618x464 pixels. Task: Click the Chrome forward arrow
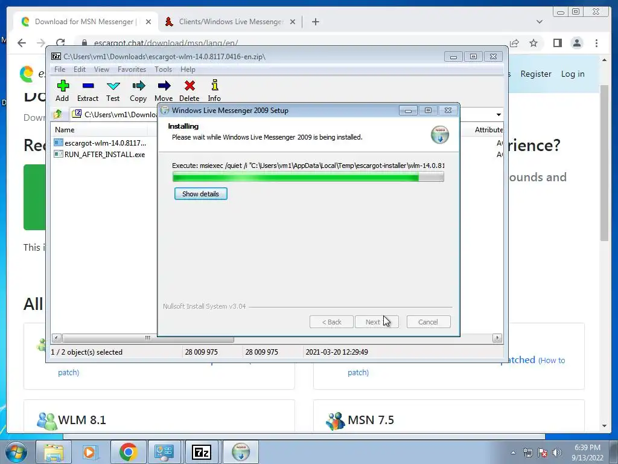click(41, 43)
